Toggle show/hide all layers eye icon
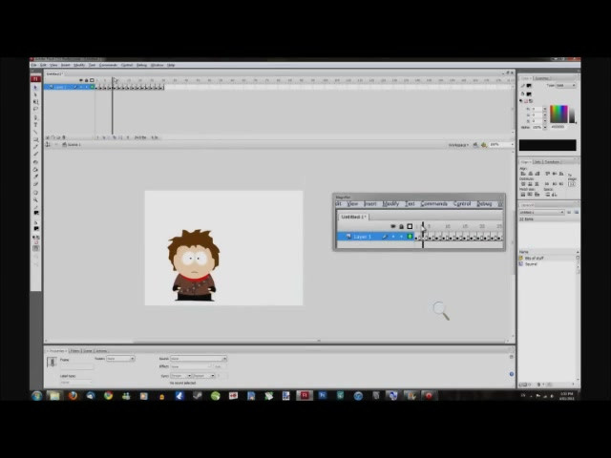 (x=81, y=80)
